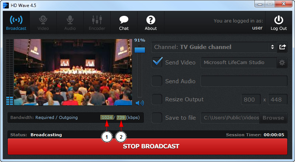Expand the TV Guide channel dropdown

coord(272,47)
